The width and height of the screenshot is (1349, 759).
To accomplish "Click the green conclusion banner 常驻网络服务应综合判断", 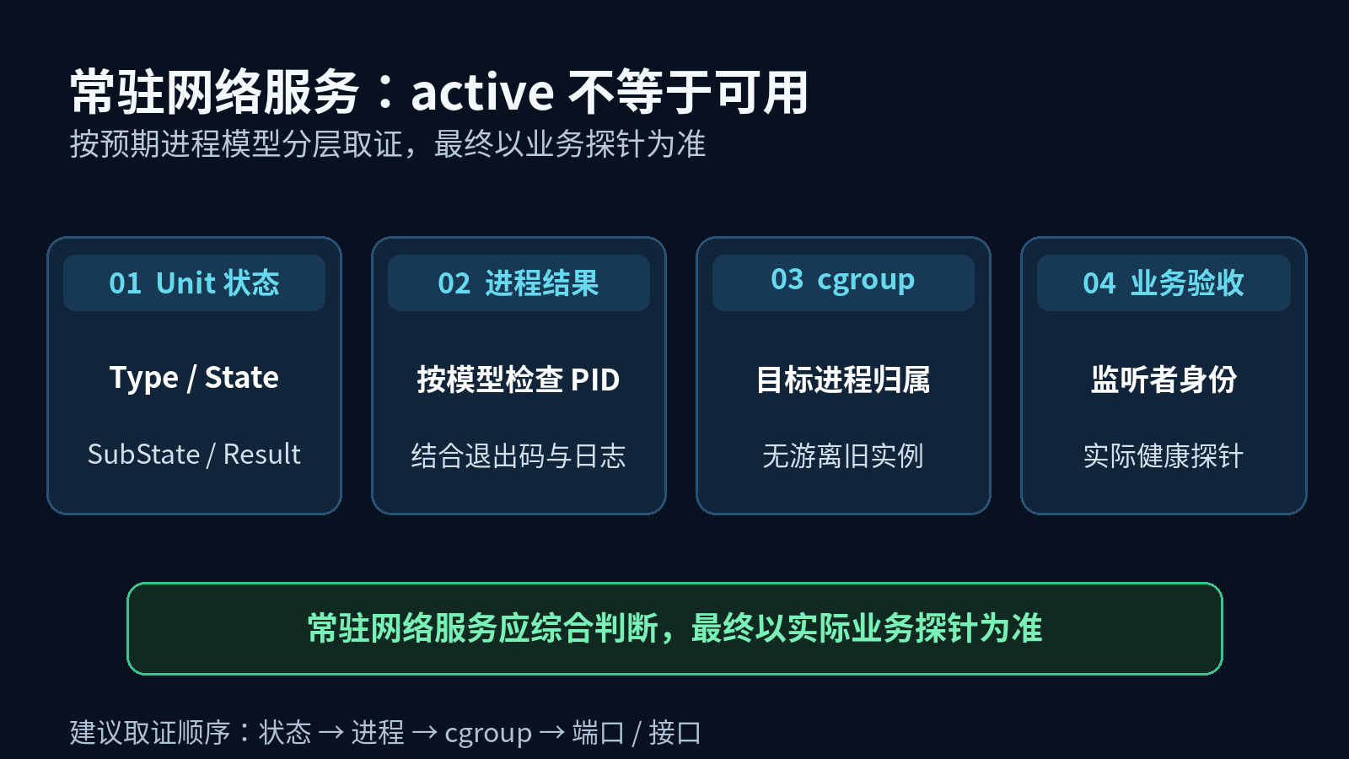I will coord(674,628).
